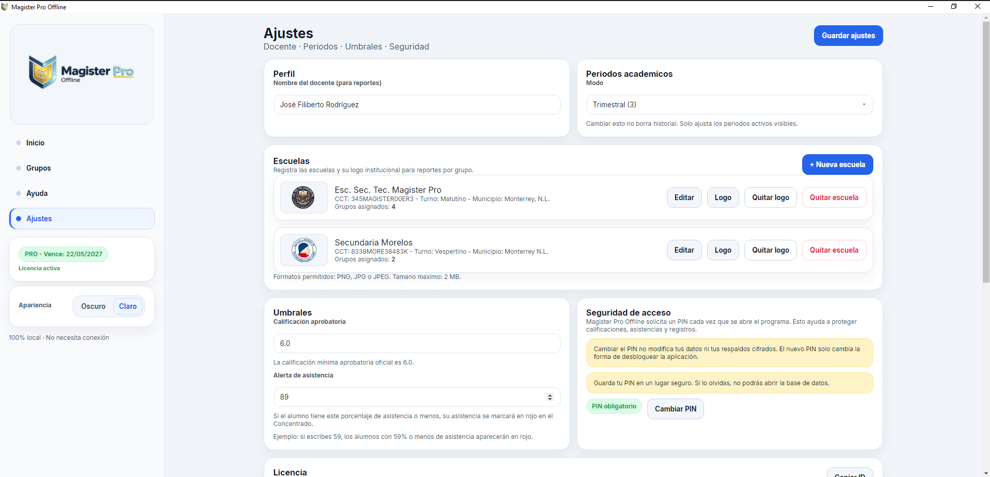Click the Ajustes page title
This screenshot has width=990, height=477.
click(289, 33)
